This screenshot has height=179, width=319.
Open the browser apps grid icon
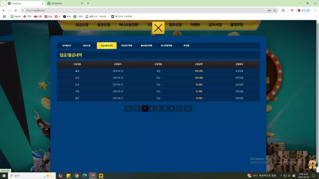pyautogui.click(x=4, y=16)
